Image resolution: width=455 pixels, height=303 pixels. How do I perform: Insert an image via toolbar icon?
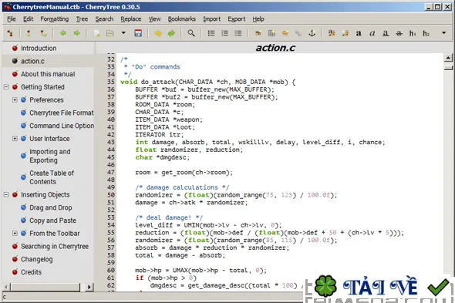258,33
